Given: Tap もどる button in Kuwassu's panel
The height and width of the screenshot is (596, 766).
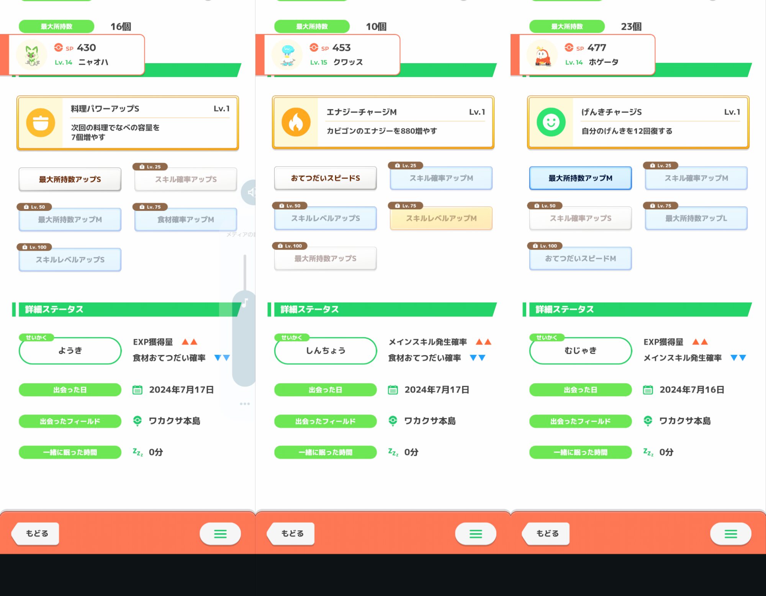Looking at the screenshot, I should pyautogui.click(x=291, y=534).
